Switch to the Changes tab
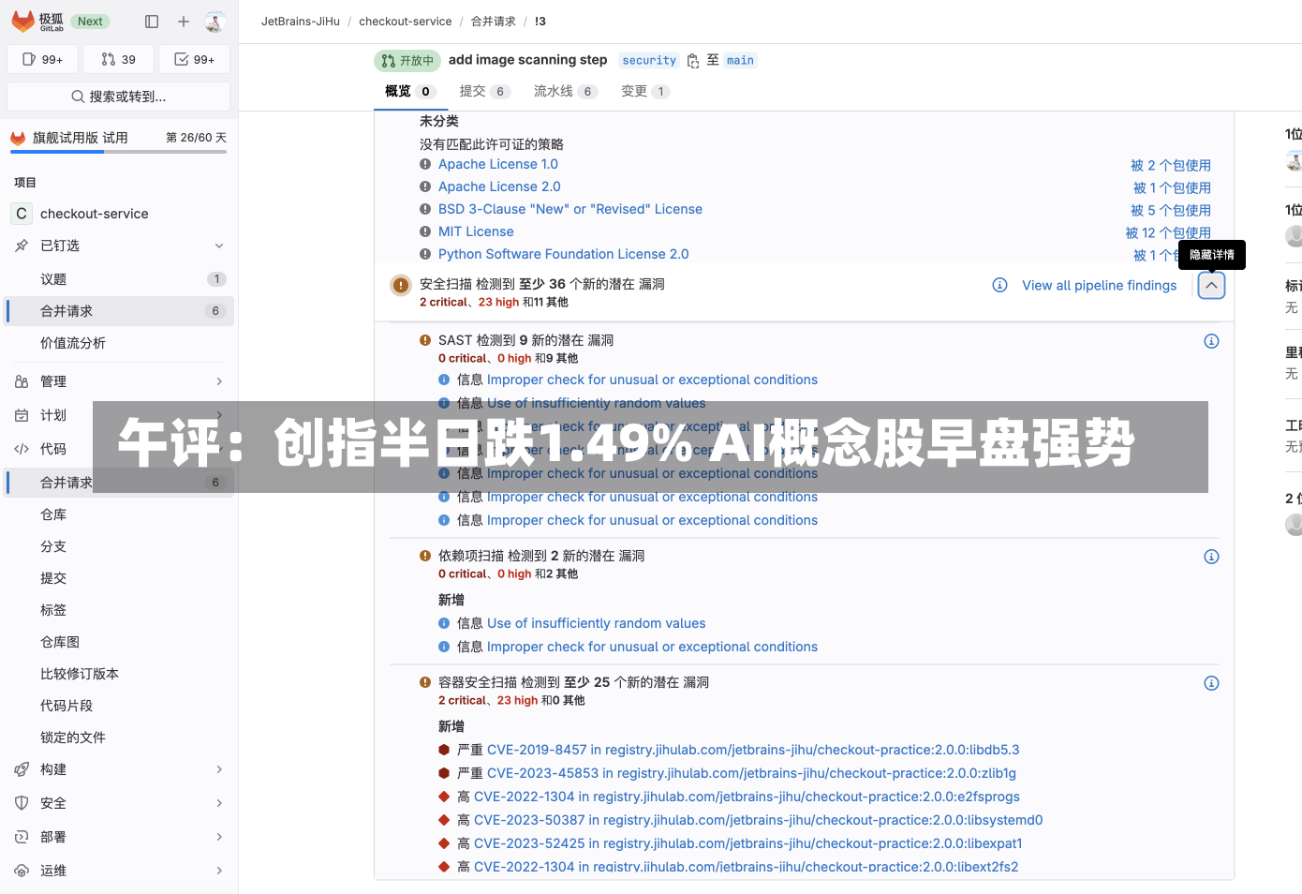Screen dimensions: 1302x894 click(645, 91)
